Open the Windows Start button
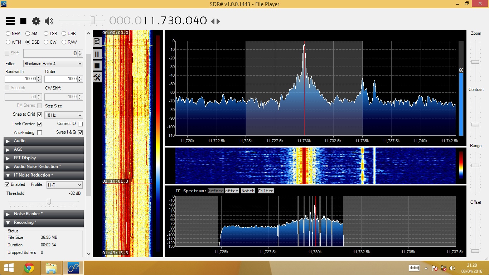489x275 pixels. (x=9, y=268)
